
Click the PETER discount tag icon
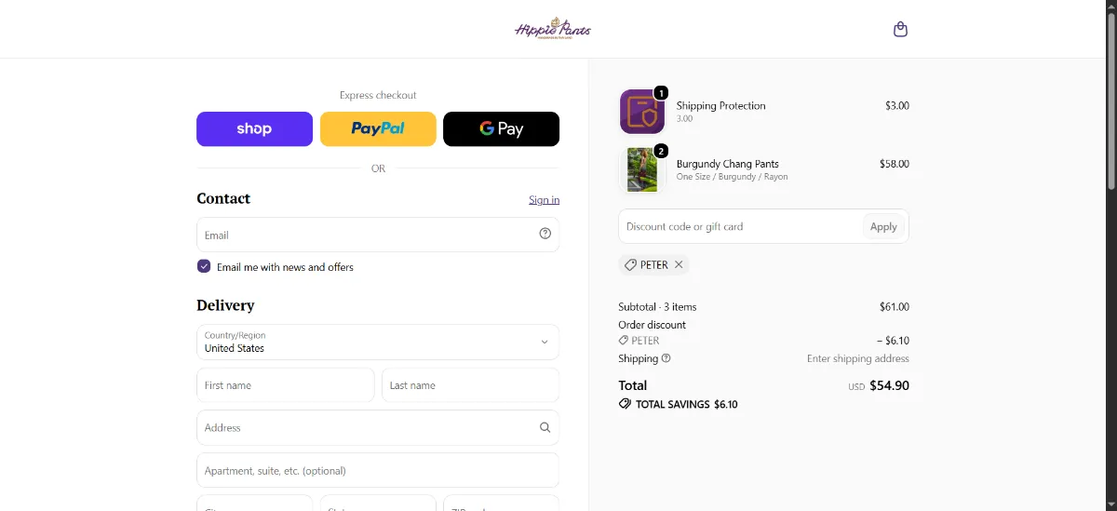tap(630, 264)
